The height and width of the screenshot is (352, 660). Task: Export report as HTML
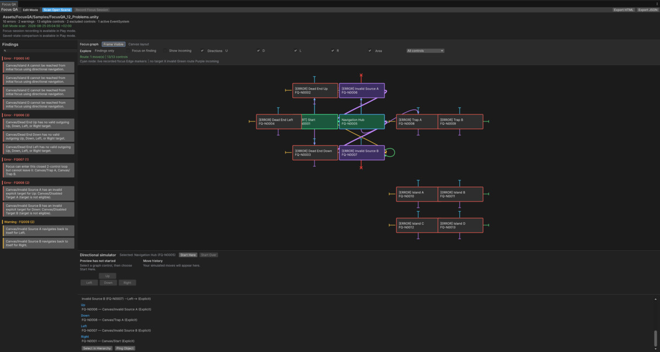[624, 10]
